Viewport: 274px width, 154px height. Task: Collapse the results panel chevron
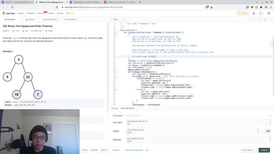coord(270,108)
